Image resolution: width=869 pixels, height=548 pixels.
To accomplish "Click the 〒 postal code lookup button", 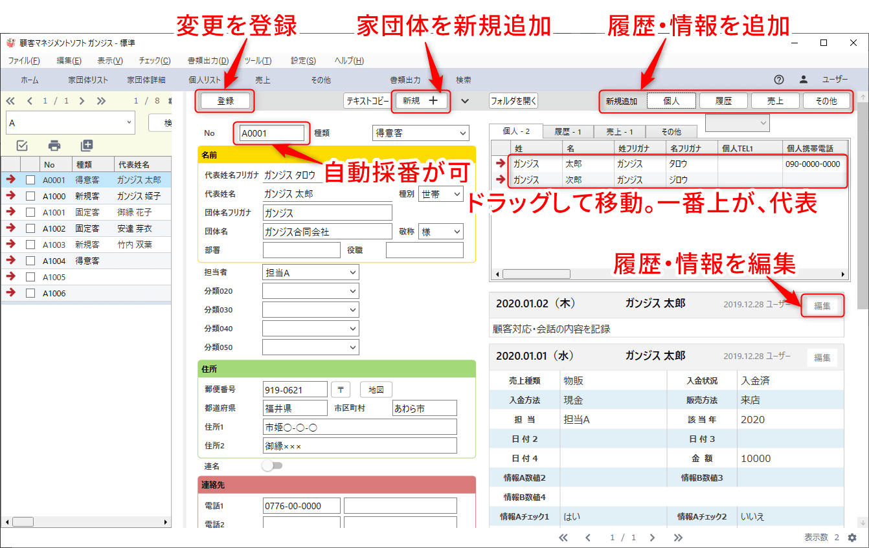I will point(341,389).
